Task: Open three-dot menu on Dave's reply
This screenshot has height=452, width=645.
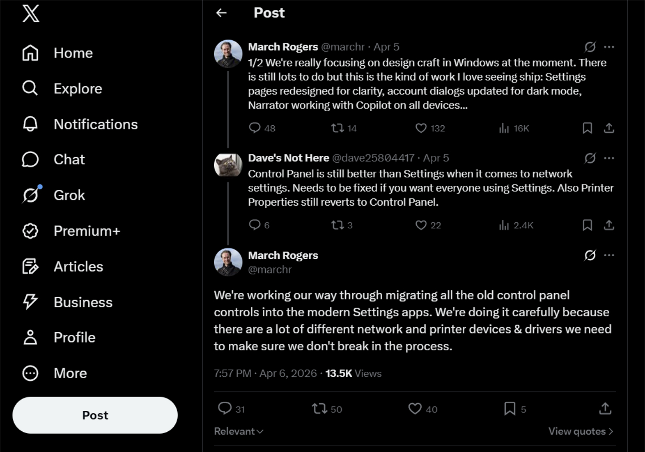Action: point(609,158)
